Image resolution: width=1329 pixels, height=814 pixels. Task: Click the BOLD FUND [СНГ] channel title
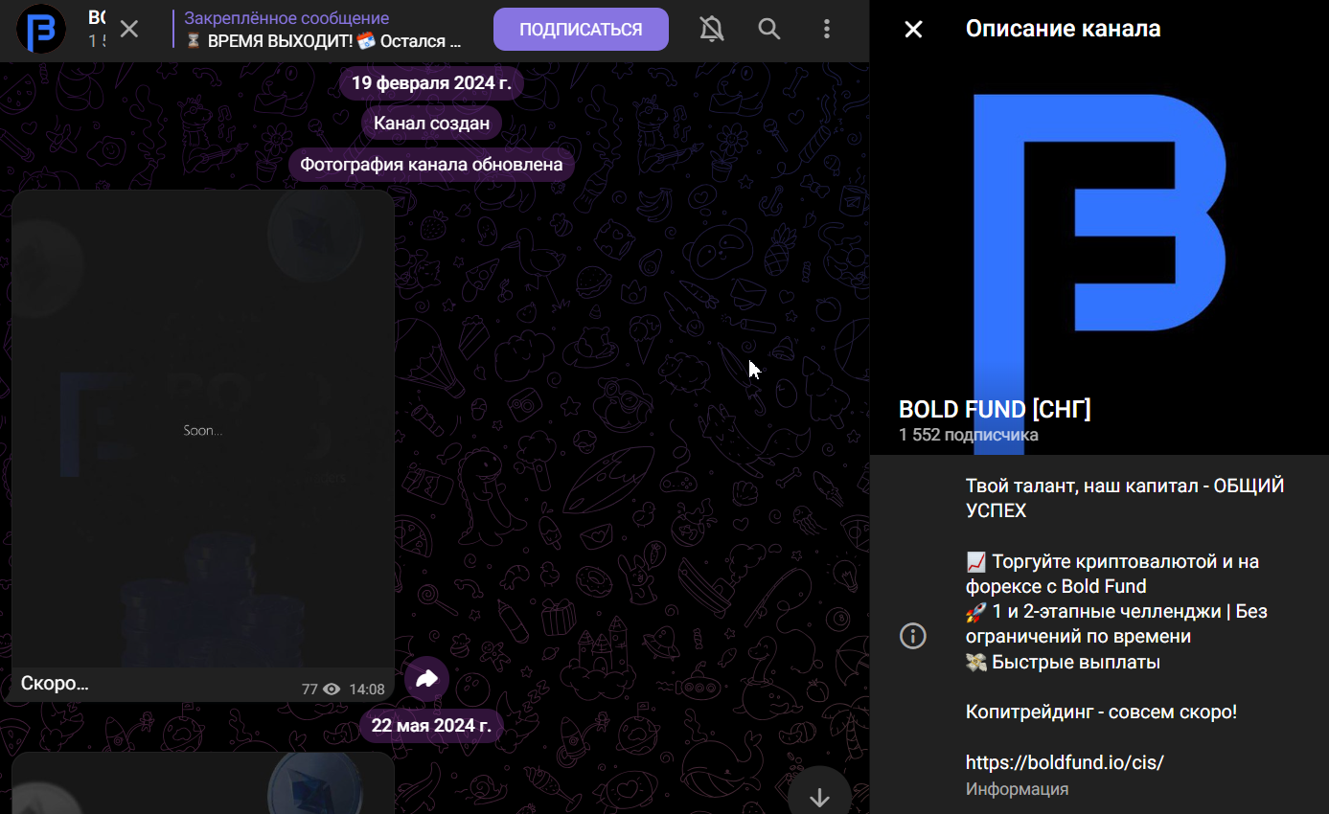click(x=995, y=410)
